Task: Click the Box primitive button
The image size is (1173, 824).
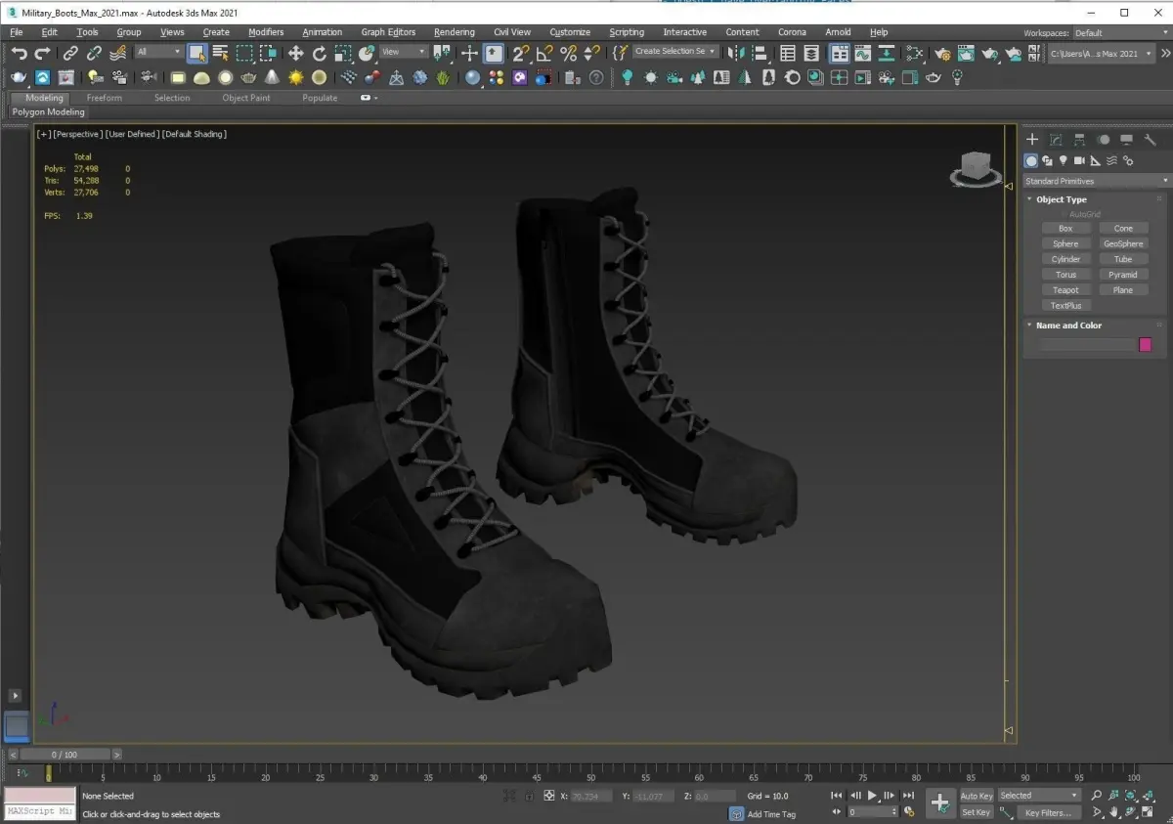Action: coord(1065,228)
